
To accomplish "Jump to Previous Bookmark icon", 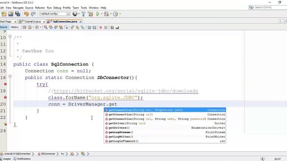I will pos(72,27).
